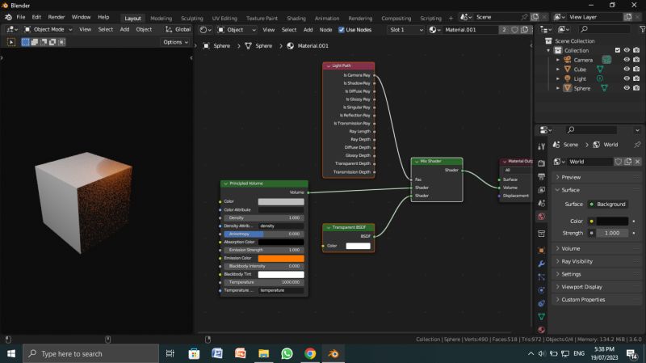646x363 pixels.
Task: Open the Output properties tab icon
Action: 541,176
